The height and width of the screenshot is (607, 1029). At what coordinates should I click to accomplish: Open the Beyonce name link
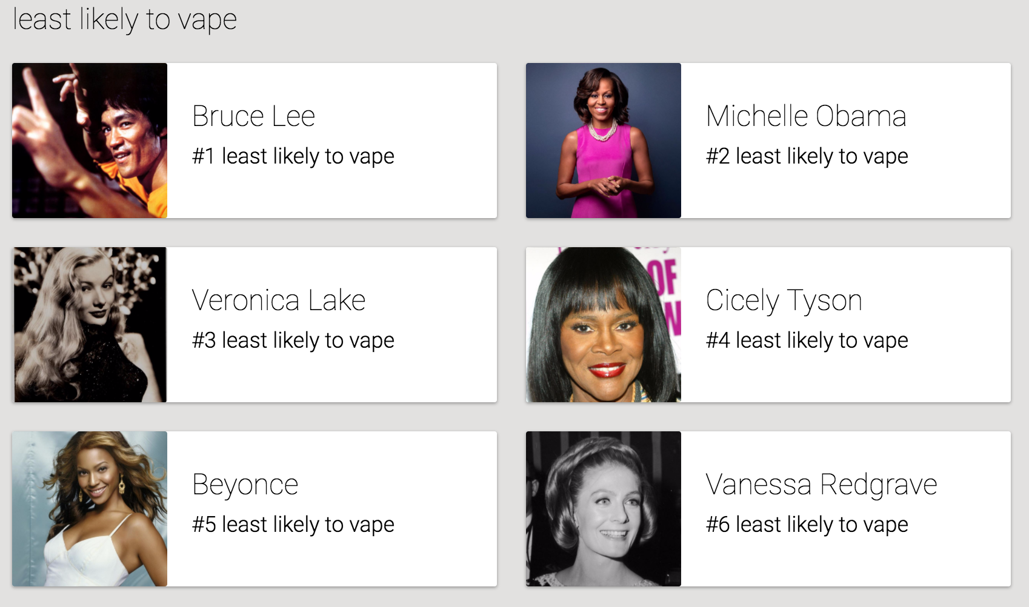click(245, 485)
